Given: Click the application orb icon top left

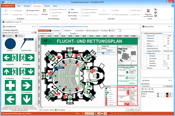Looking at the screenshot, I should click(3, 2).
